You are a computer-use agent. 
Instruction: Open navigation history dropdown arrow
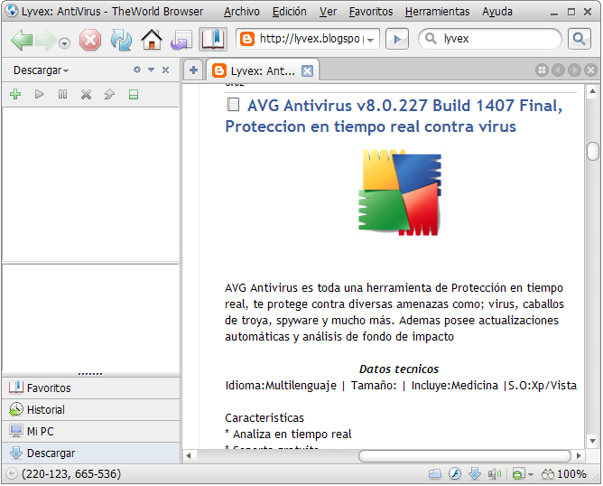tap(64, 42)
